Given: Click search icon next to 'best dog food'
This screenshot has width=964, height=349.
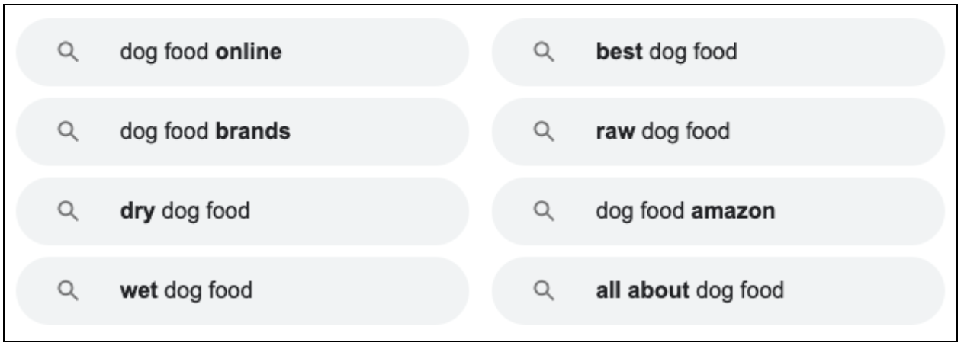Looking at the screenshot, I should coord(543,53).
